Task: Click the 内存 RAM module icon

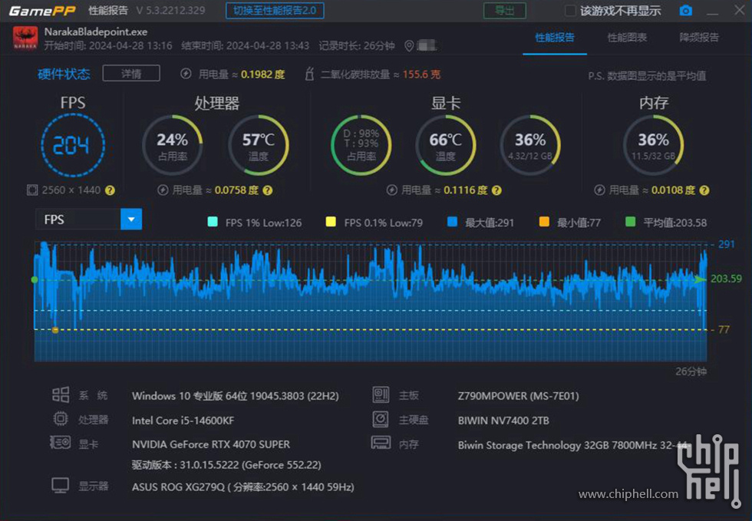Action: click(x=381, y=442)
